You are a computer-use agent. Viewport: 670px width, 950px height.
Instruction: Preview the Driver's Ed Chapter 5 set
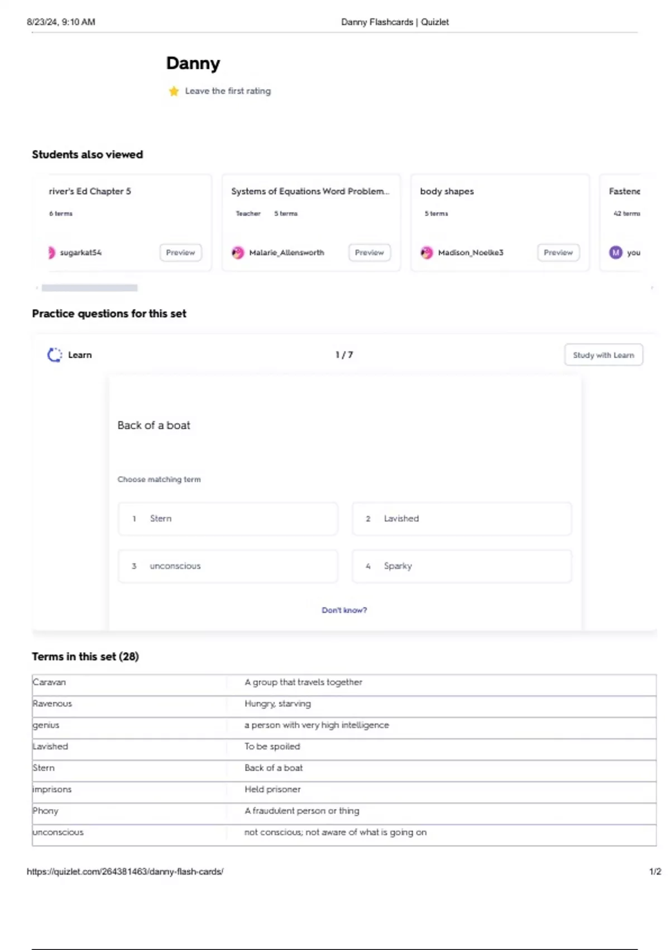(x=180, y=253)
